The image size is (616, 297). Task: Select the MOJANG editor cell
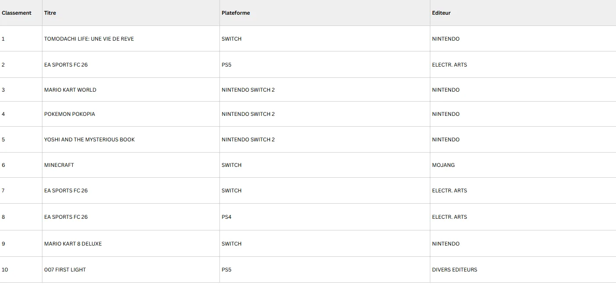tap(523, 165)
